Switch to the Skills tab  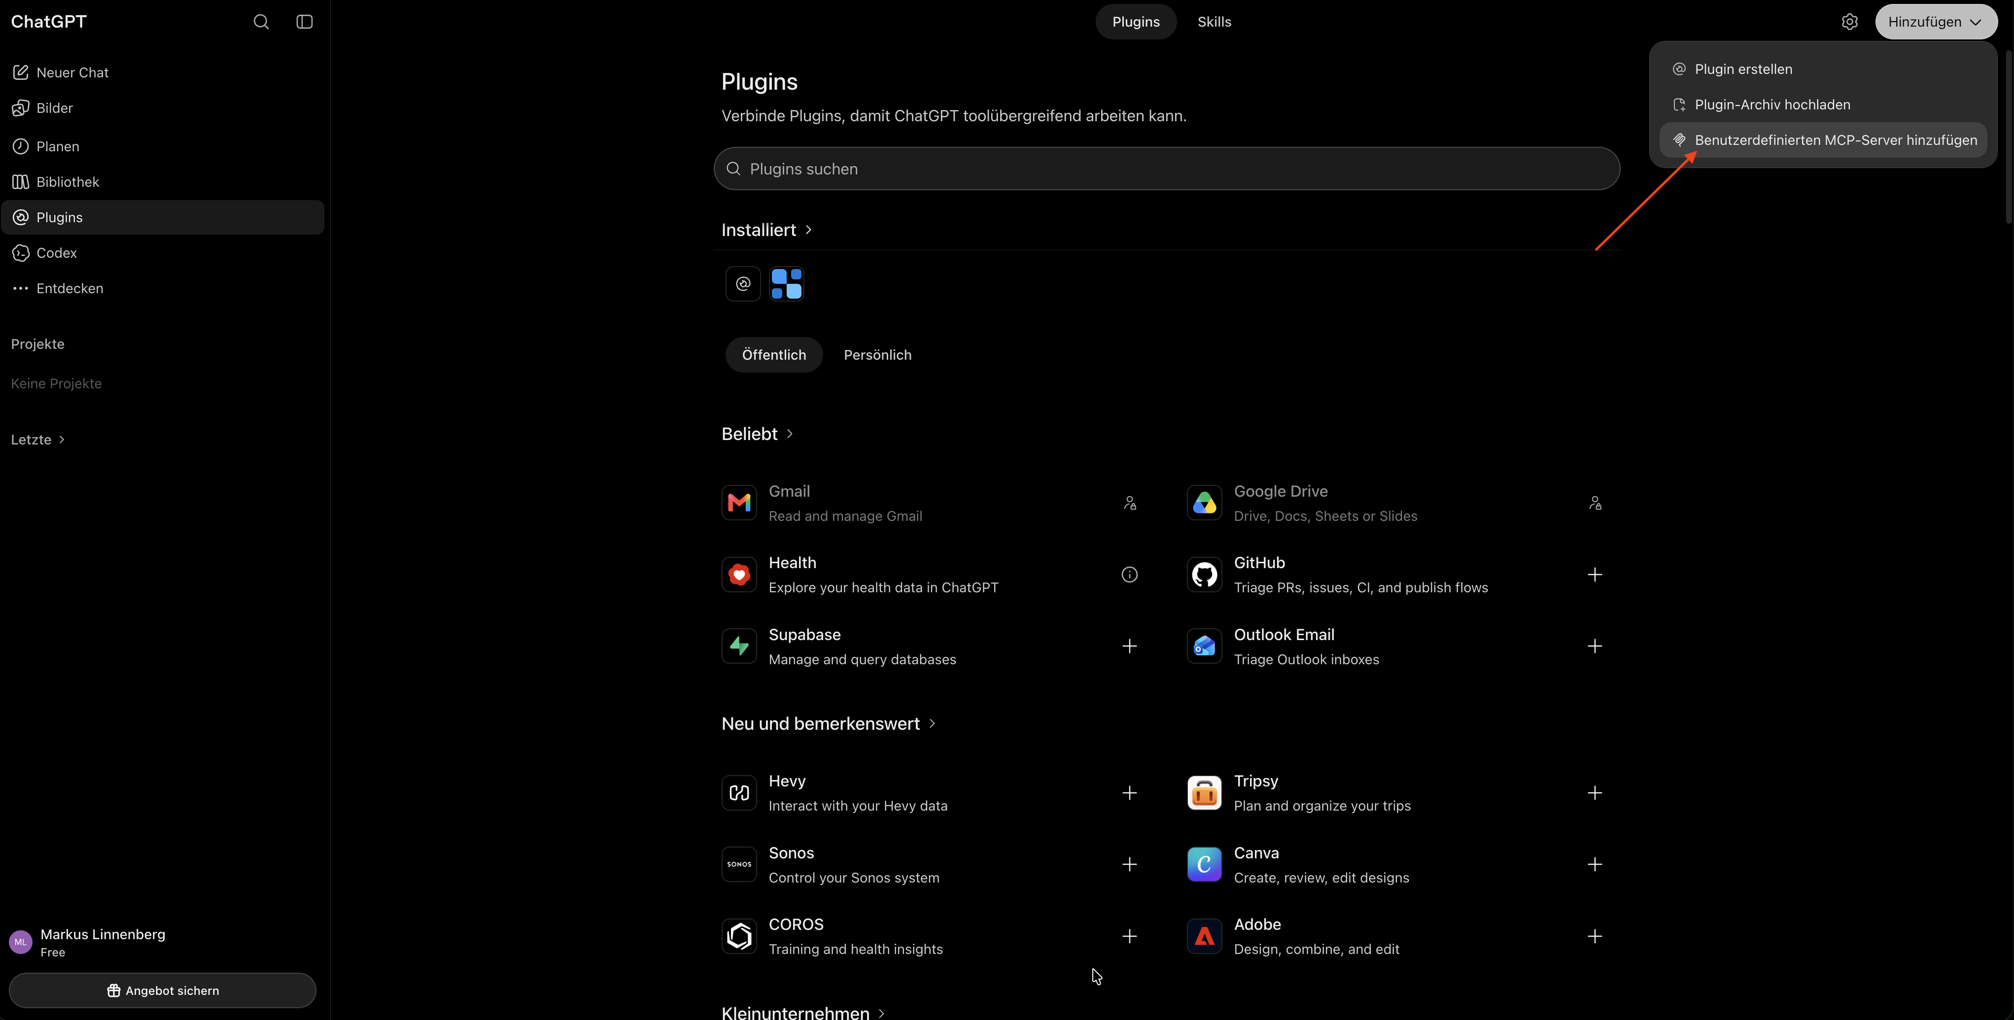click(x=1214, y=22)
